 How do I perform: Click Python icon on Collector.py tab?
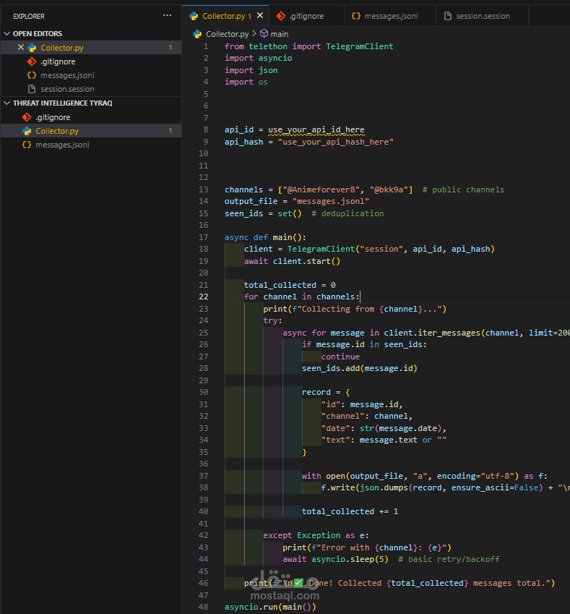[194, 16]
